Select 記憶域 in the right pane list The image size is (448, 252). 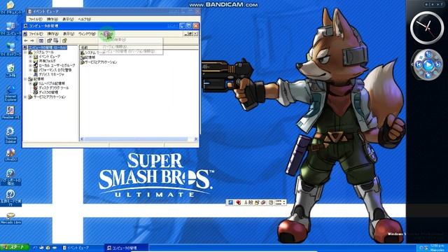pos(88,57)
